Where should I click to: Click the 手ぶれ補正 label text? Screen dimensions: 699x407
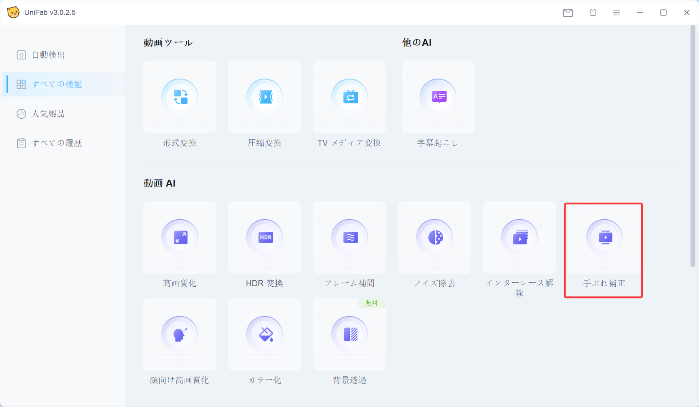[x=604, y=283]
